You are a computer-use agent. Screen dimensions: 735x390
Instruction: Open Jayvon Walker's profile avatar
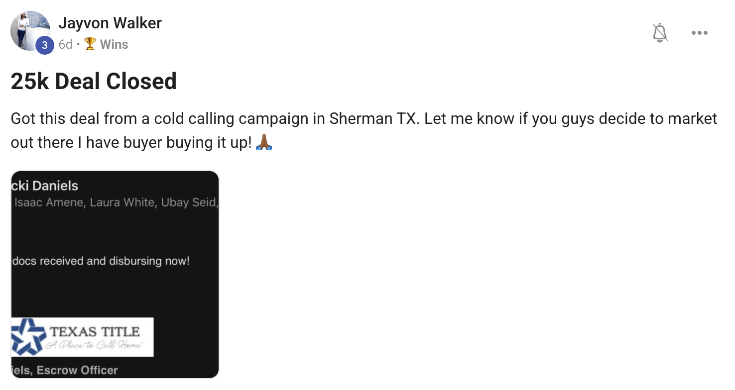(x=30, y=31)
